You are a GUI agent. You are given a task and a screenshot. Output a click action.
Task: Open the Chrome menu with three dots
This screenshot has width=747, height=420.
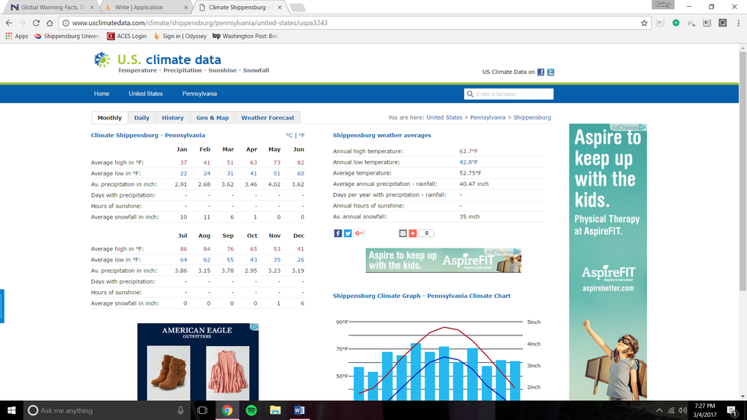pos(737,23)
